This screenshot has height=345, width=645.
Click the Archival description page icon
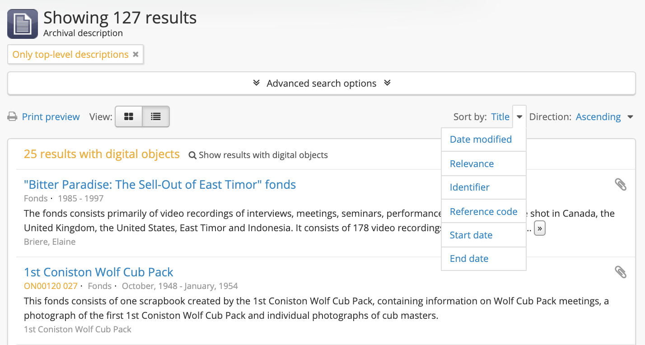[x=22, y=23]
